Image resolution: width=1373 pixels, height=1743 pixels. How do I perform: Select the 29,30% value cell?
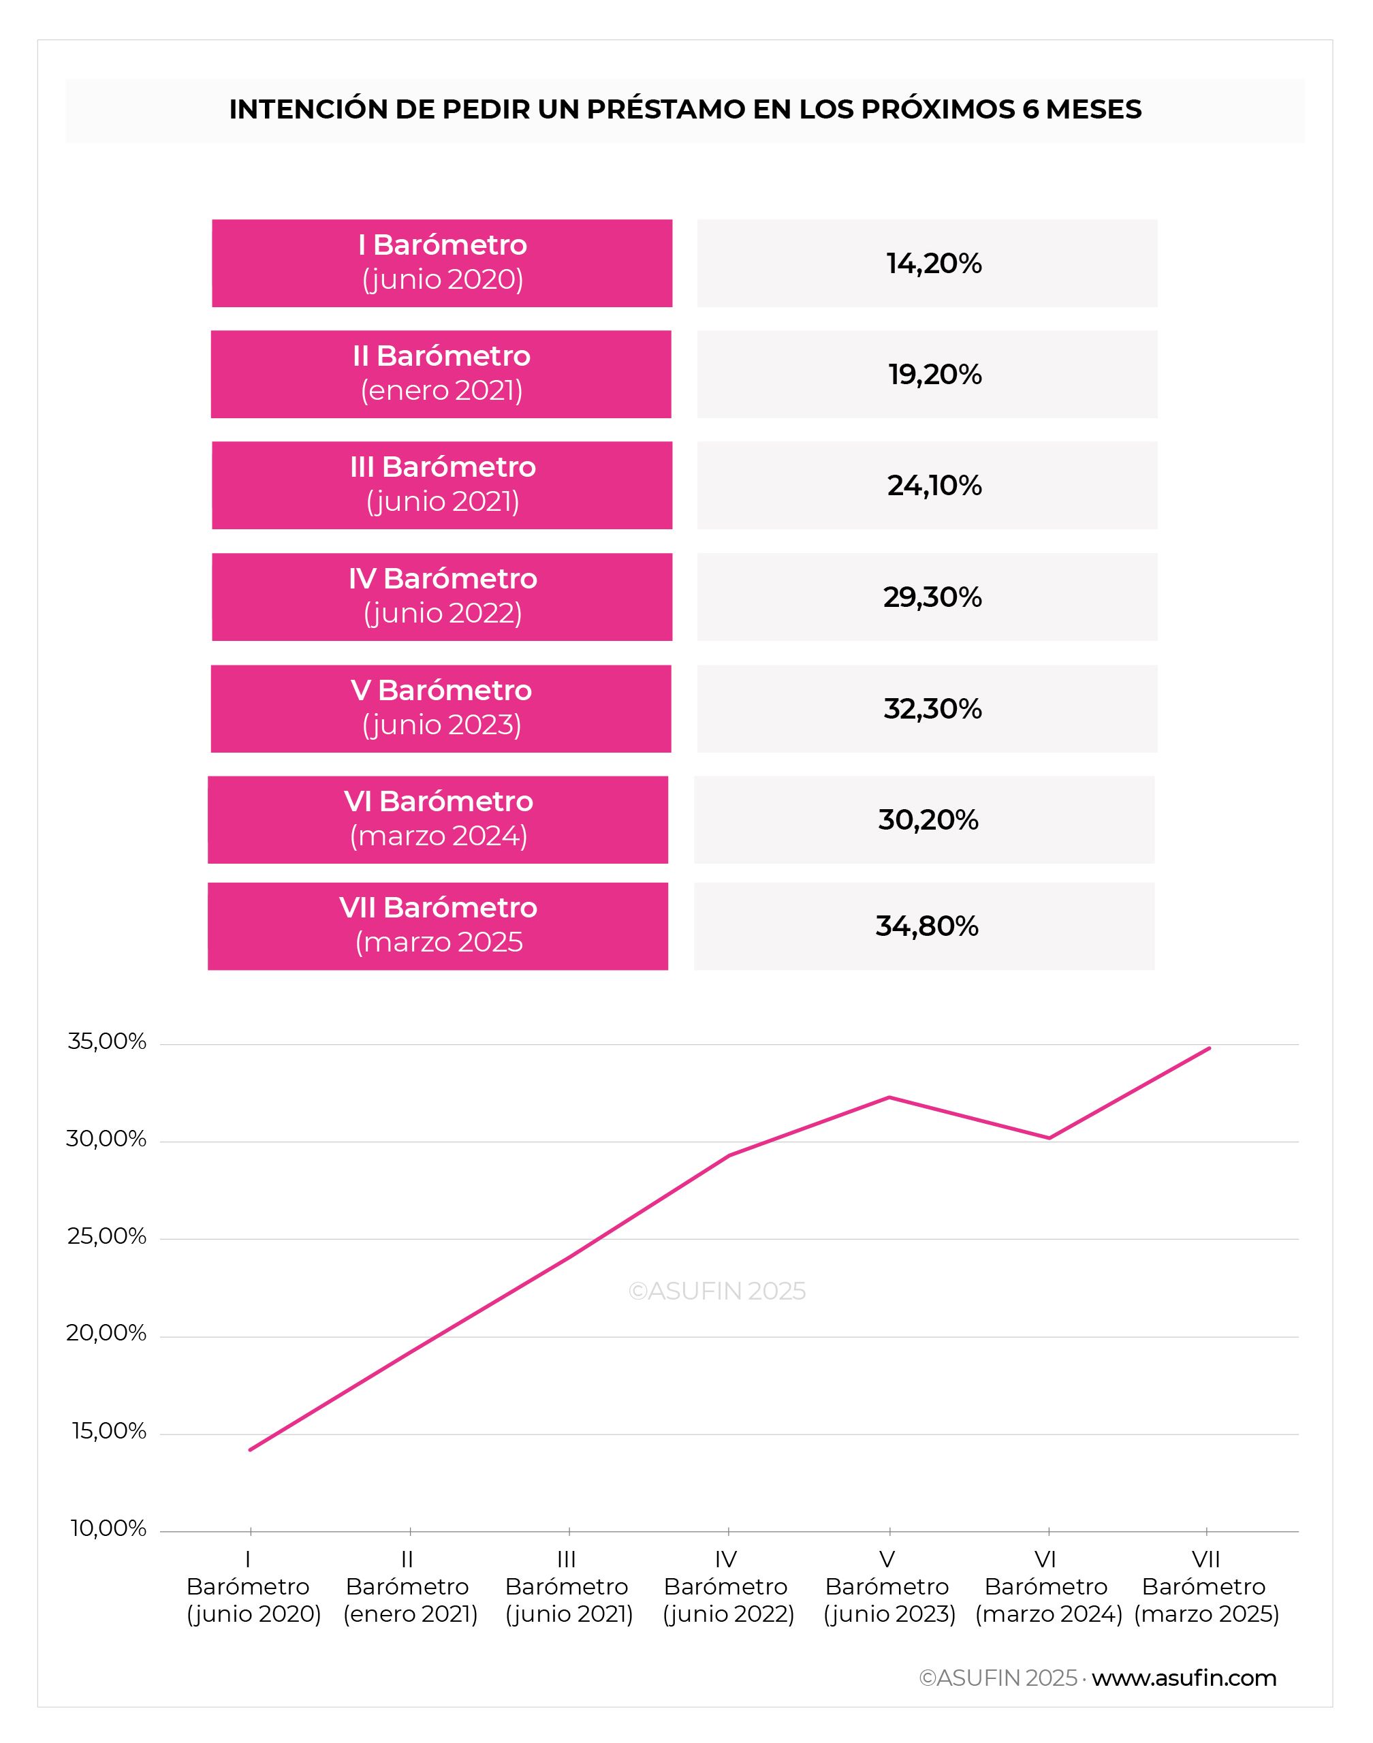[x=927, y=597]
